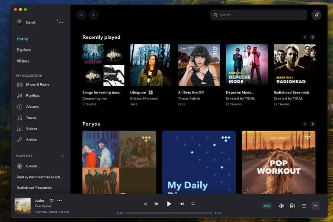The image size is (333, 222).
Task: Select the Home tab
Action: click(22, 39)
